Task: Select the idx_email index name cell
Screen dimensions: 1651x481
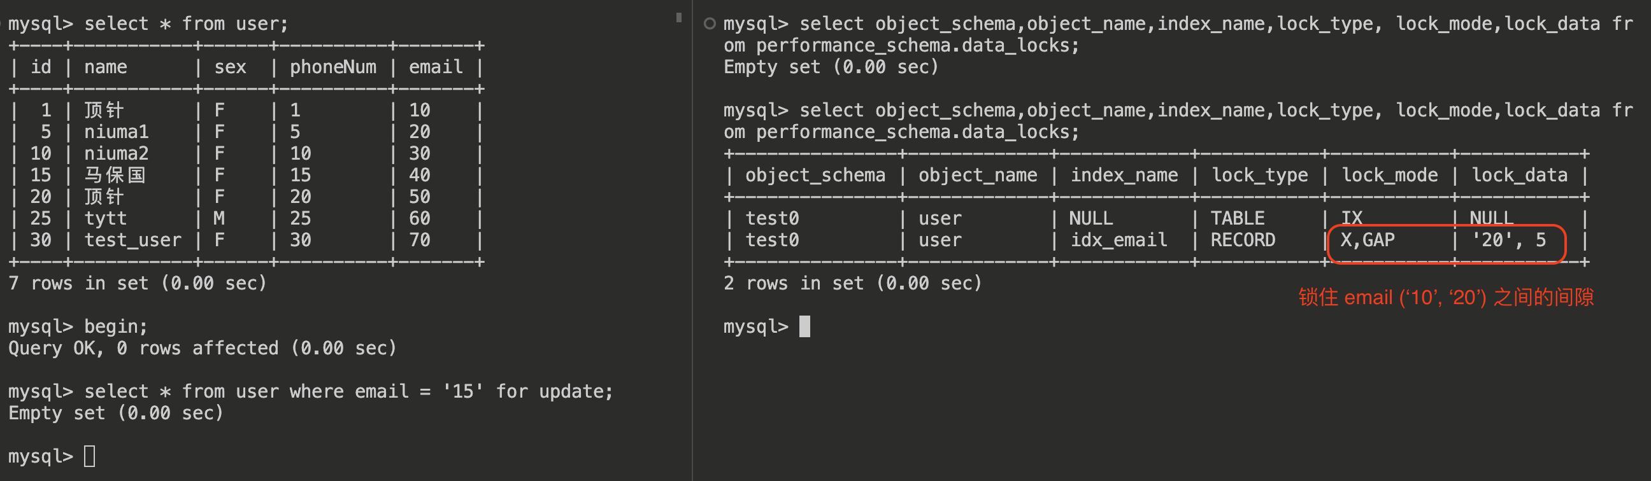Action: pos(1119,240)
